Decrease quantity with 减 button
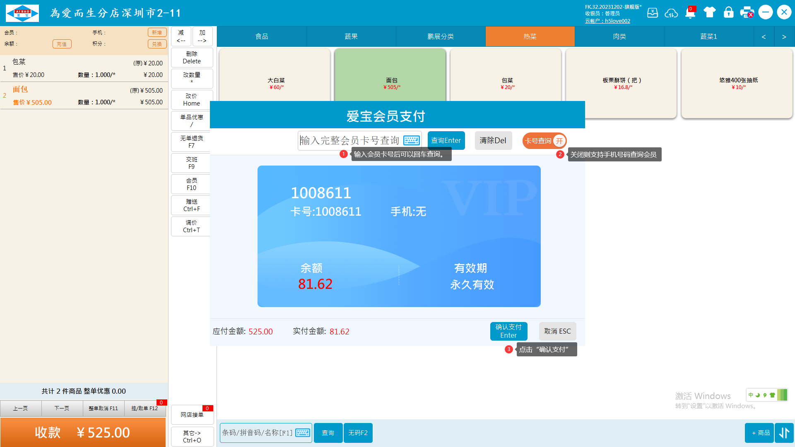 pos(181,36)
